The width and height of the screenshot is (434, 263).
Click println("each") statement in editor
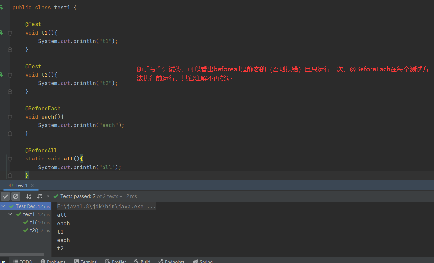pos(81,125)
